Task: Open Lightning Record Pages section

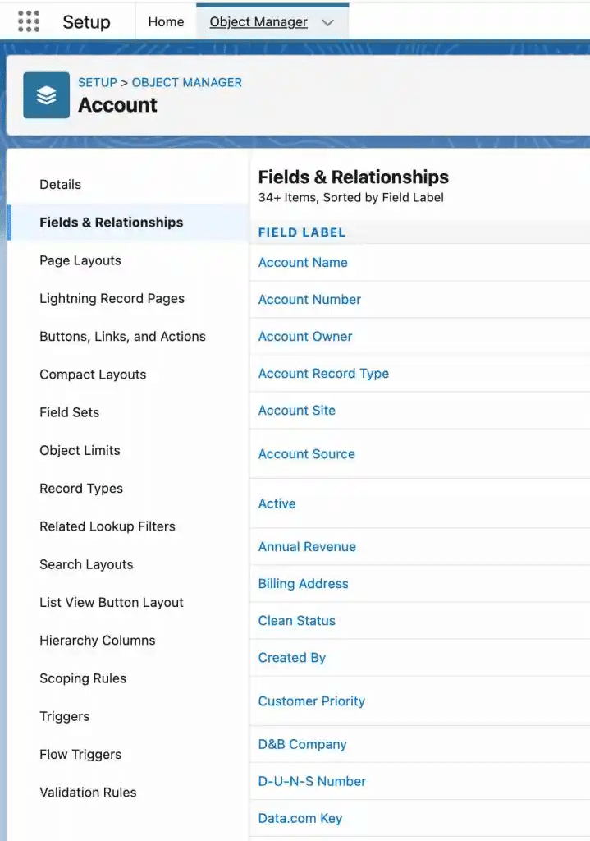Action: [x=112, y=299]
